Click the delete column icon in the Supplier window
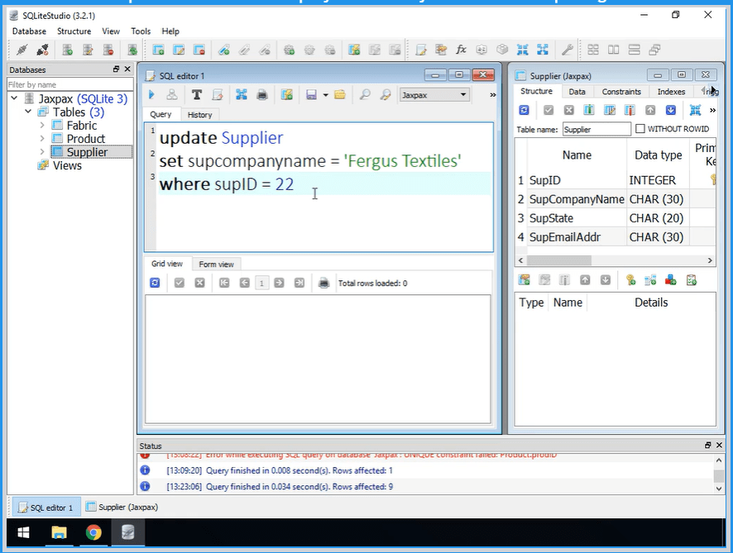Screen dimensions: 733x553 [630, 110]
